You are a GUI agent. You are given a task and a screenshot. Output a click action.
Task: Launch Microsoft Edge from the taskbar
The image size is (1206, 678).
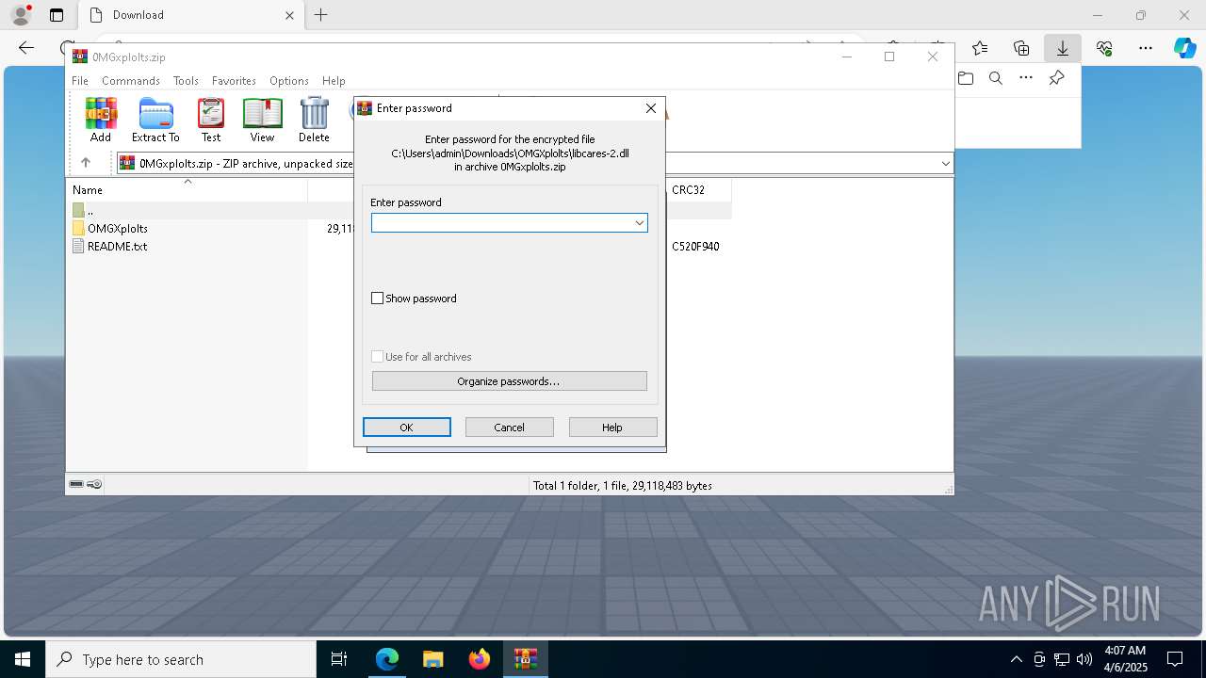tap(387, 659)
